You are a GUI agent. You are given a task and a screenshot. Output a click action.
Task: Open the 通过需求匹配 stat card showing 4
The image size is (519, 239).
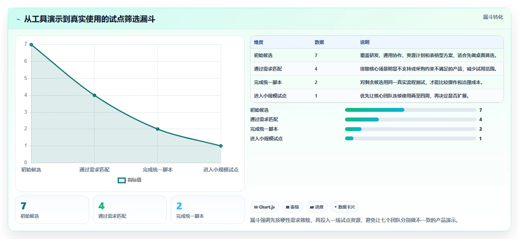point(130,210)
